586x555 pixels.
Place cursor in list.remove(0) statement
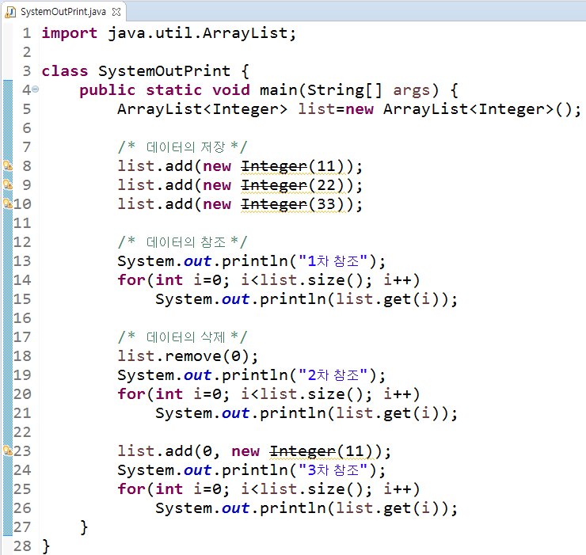pos(188,356)
